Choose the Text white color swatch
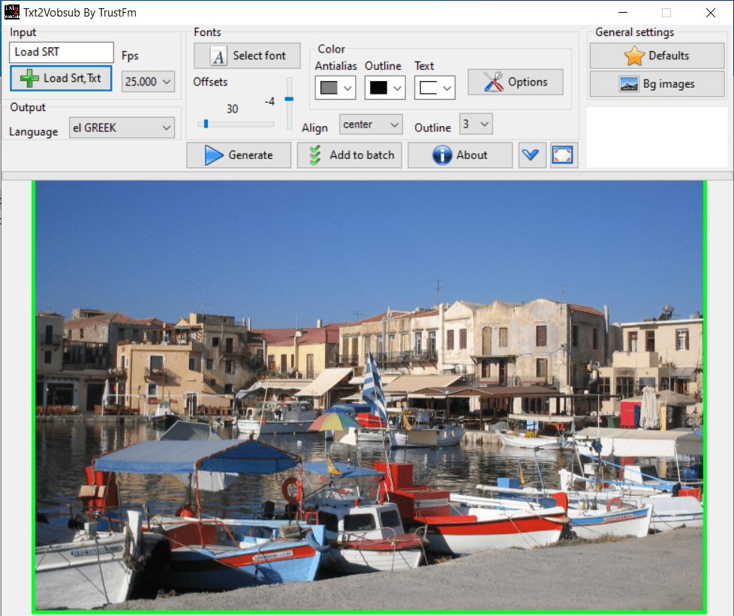This screenshot has height=616, width=734. tap(435, 88)
